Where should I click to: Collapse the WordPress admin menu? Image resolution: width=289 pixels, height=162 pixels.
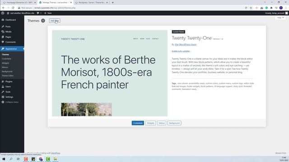[10, 102]
